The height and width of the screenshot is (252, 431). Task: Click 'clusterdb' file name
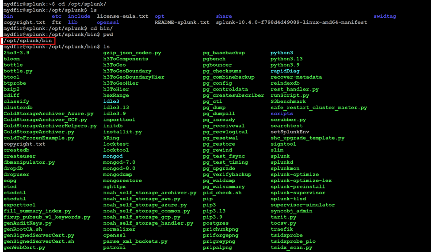(18, 108)
